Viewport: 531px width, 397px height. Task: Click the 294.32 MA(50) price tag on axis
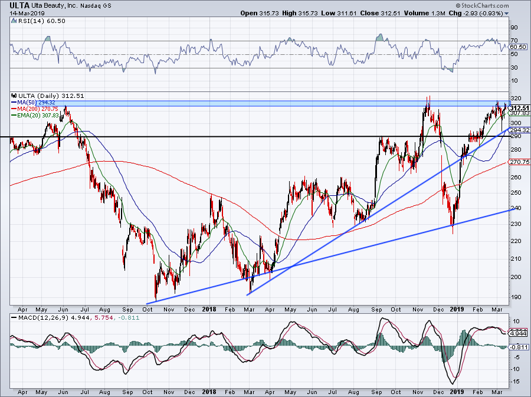(x=519, y=130)
